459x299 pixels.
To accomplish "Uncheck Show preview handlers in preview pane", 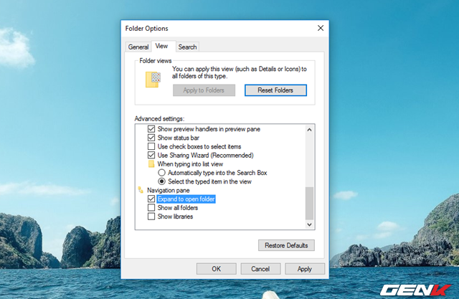I will [x=151, y=129].
